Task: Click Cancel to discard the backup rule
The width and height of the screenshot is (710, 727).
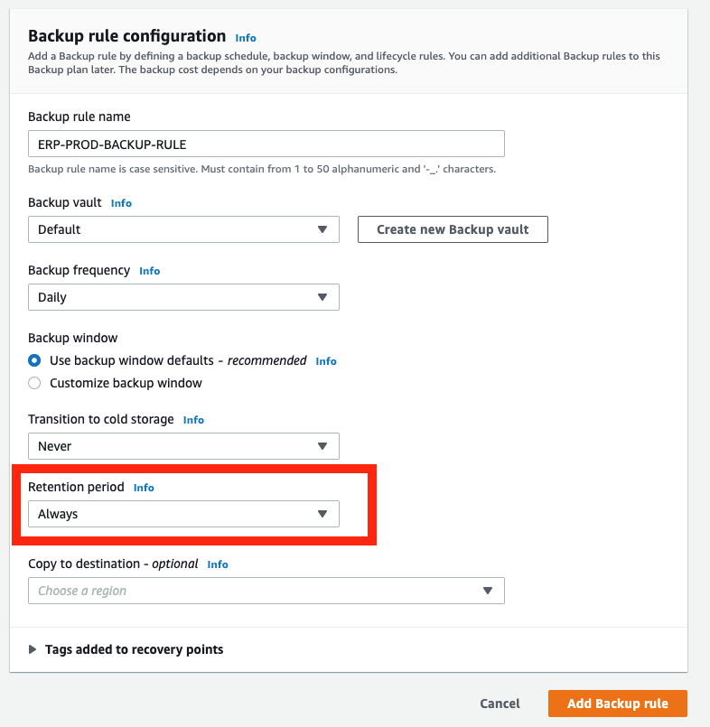Action: [x=500, y=704]
